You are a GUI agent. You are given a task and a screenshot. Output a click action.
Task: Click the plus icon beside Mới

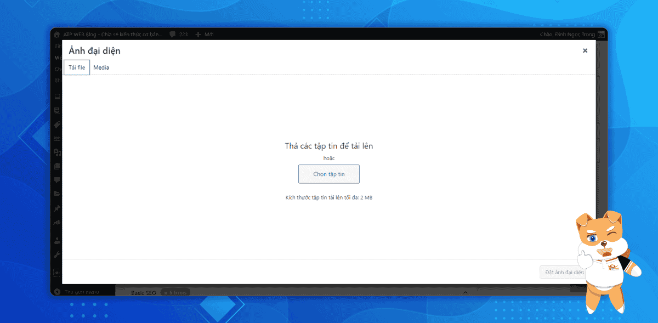(198, 35)
